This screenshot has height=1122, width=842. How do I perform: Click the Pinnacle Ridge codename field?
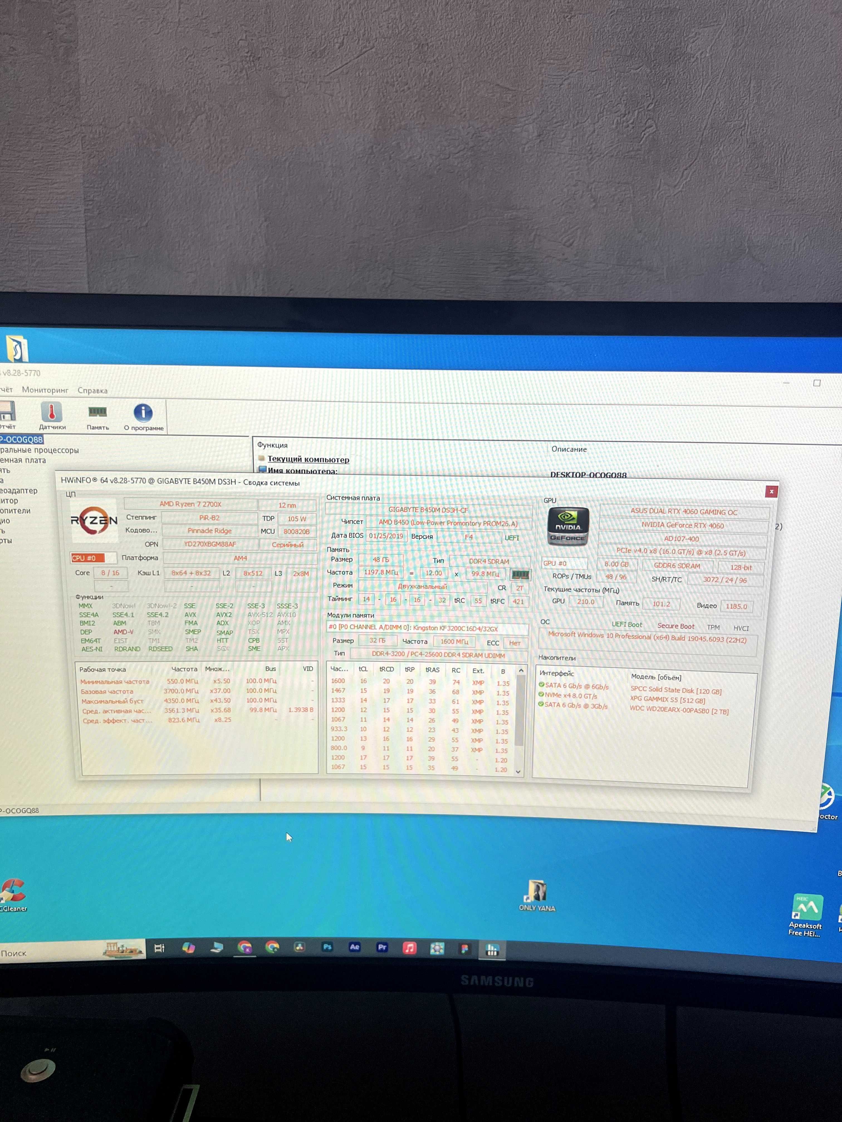(x=209, y=531)
